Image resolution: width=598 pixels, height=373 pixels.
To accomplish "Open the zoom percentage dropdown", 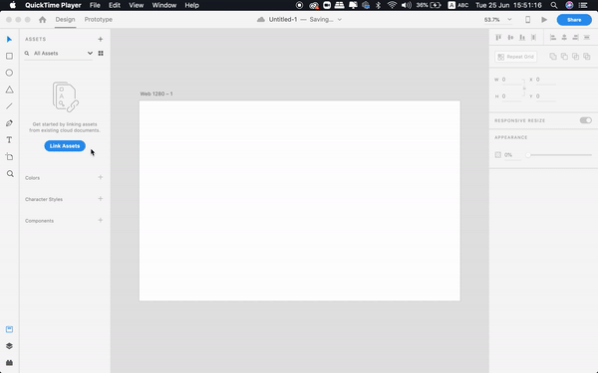I will point(509,20).
